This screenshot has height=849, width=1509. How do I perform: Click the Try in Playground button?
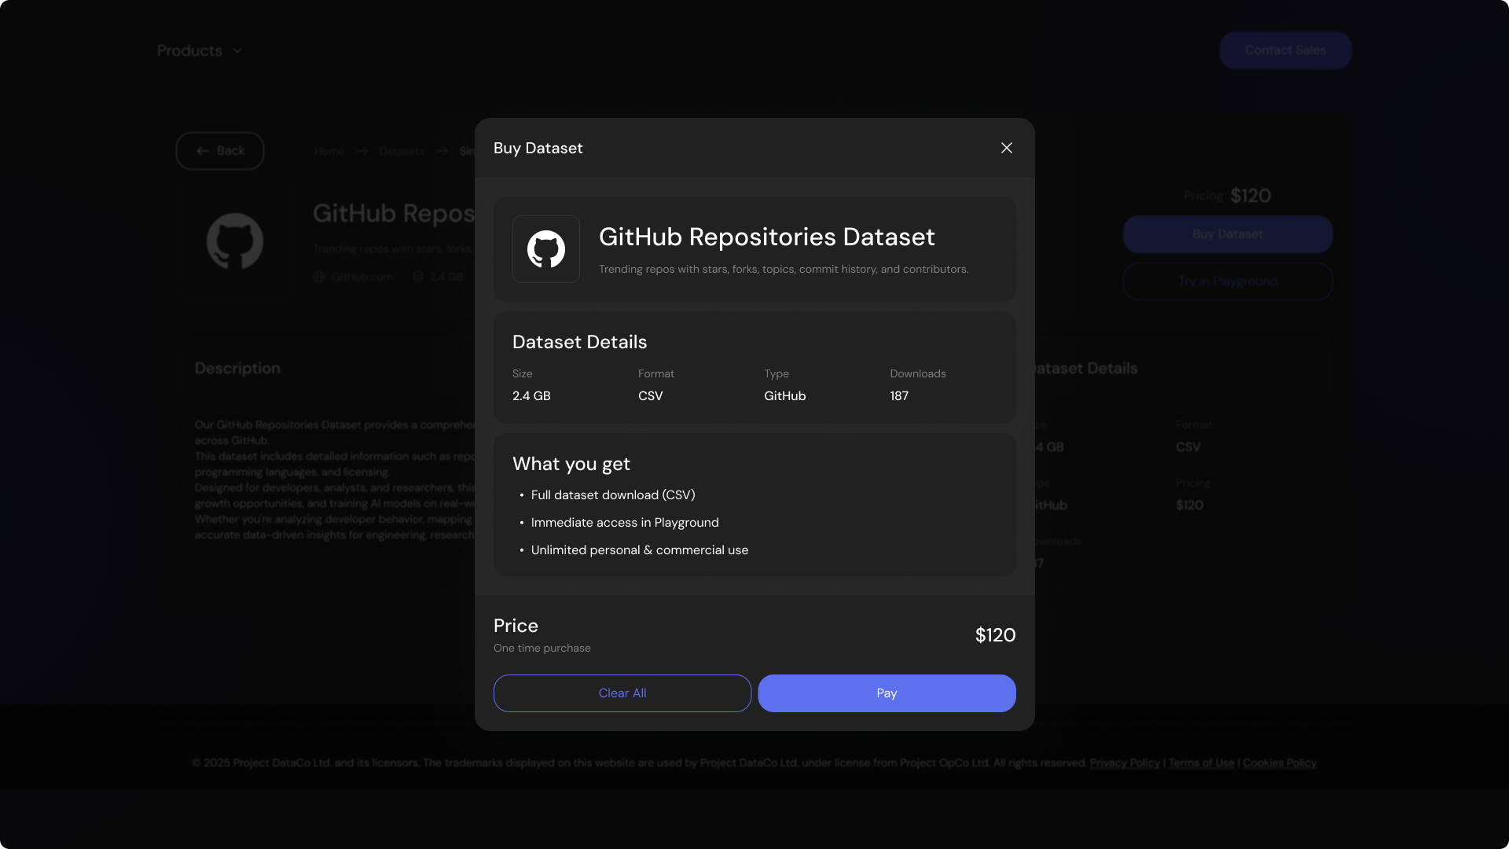coord(1227,281)
